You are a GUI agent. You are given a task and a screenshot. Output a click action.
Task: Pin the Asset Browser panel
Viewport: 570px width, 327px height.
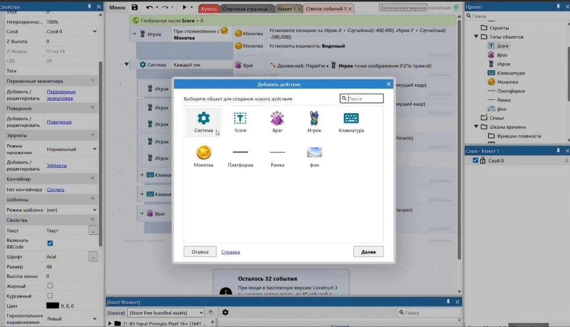(x=448, y=302)
